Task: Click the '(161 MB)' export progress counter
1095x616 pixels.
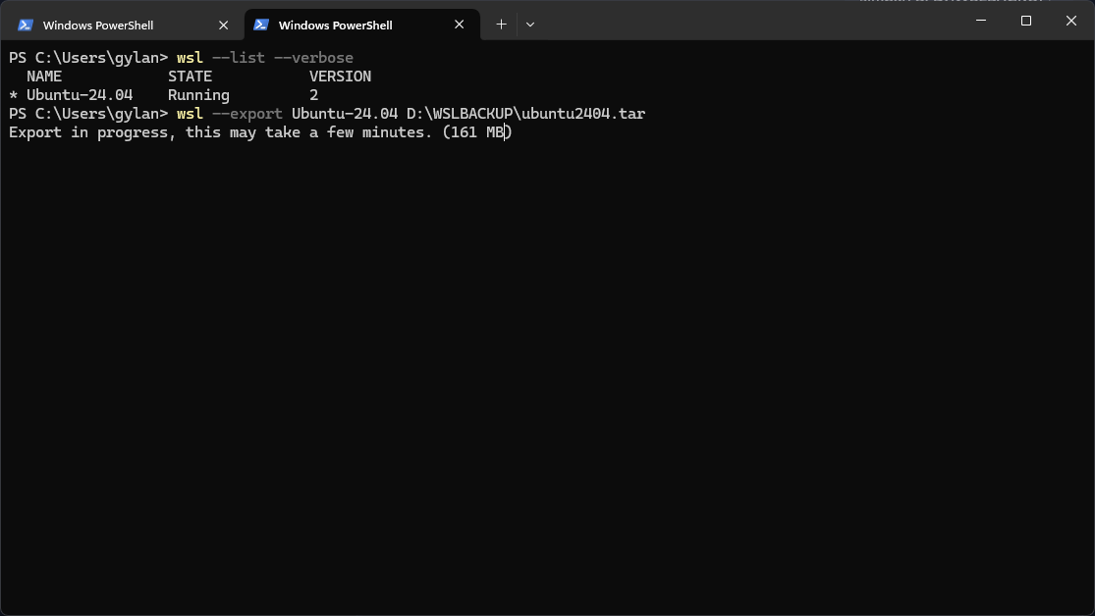Action: click(477, 132)
